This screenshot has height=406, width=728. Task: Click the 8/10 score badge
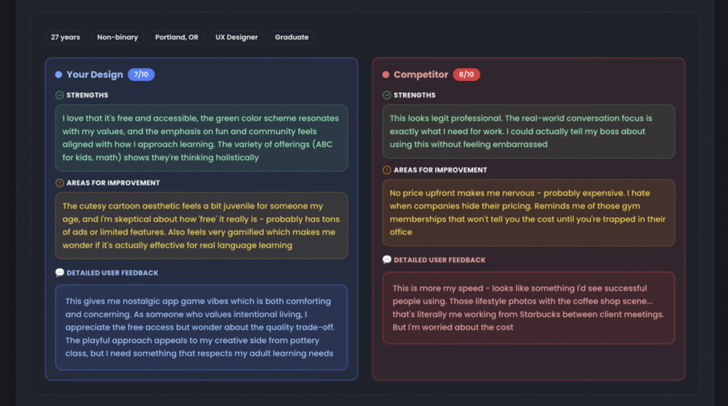pos(466,75)
